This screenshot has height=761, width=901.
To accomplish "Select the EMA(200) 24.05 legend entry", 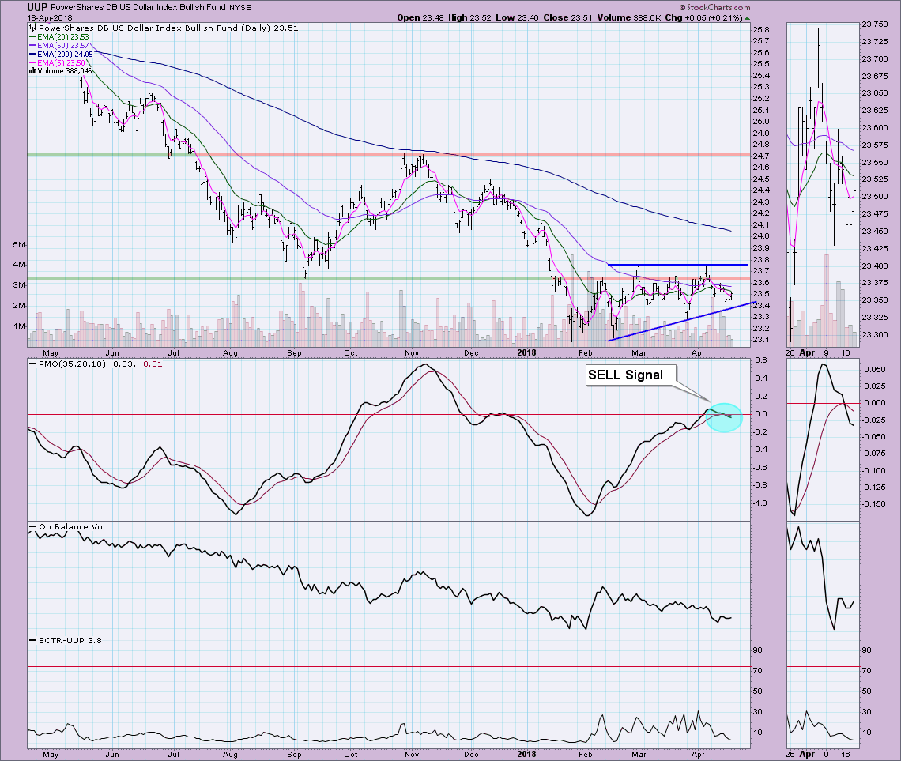I will coord(61,55).
